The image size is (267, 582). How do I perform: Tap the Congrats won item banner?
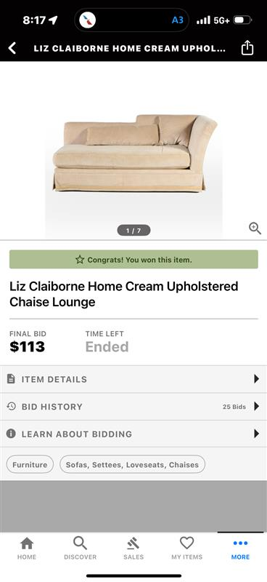tap(133, 260)
